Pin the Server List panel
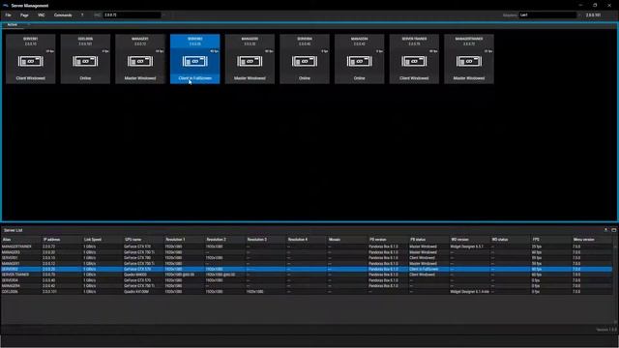The width and height of the screenshot is (619, 348). 606,230
